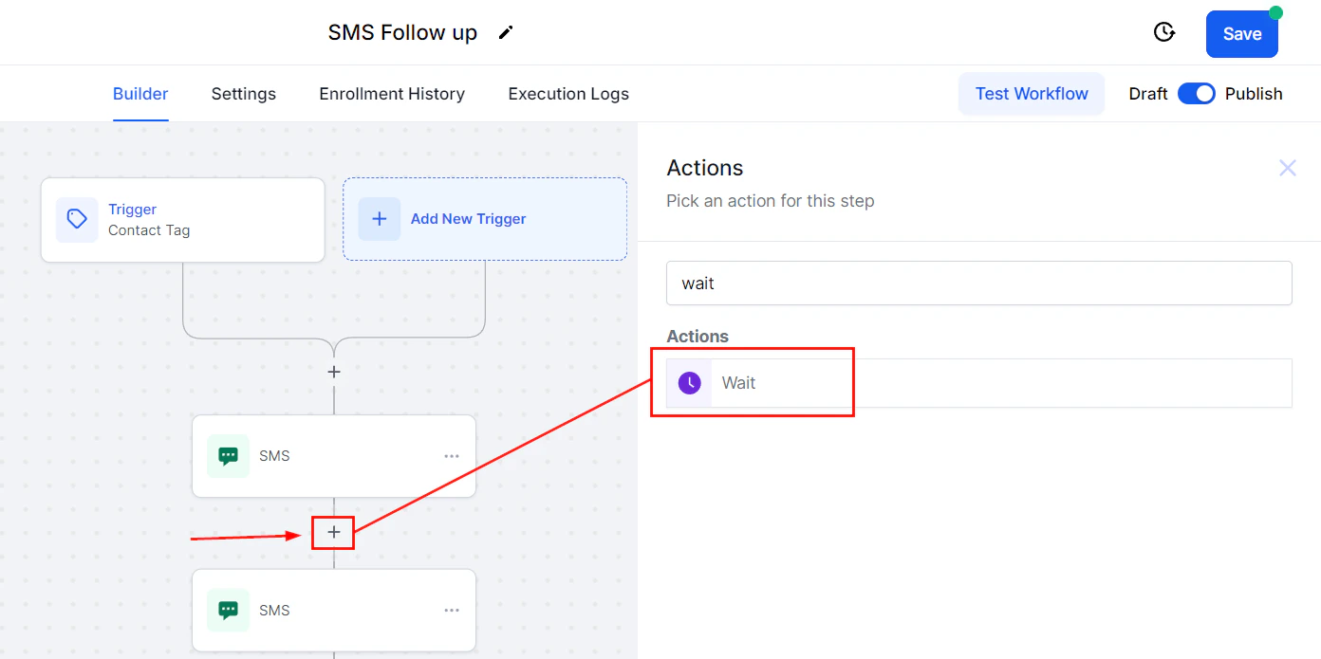Image resolution: width=1321 pixels, height=659 pixels.
Task: Click the plus icon inside Add New Trigger
Action: (x=379, y=219)
